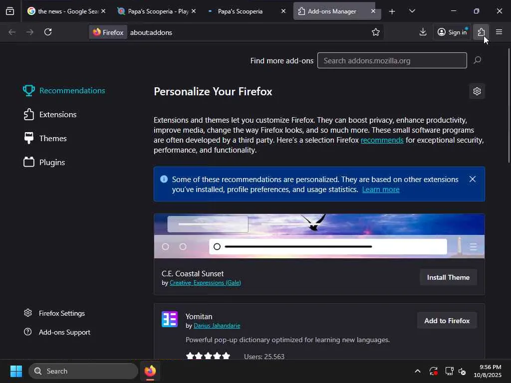
Task: List all tabs with the chevron dropdown
Action: click(x=412, y=11)
